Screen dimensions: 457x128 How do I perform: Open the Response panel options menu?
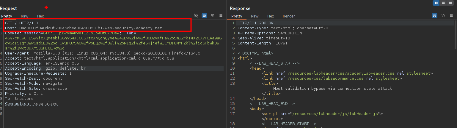tap(451, 15)
